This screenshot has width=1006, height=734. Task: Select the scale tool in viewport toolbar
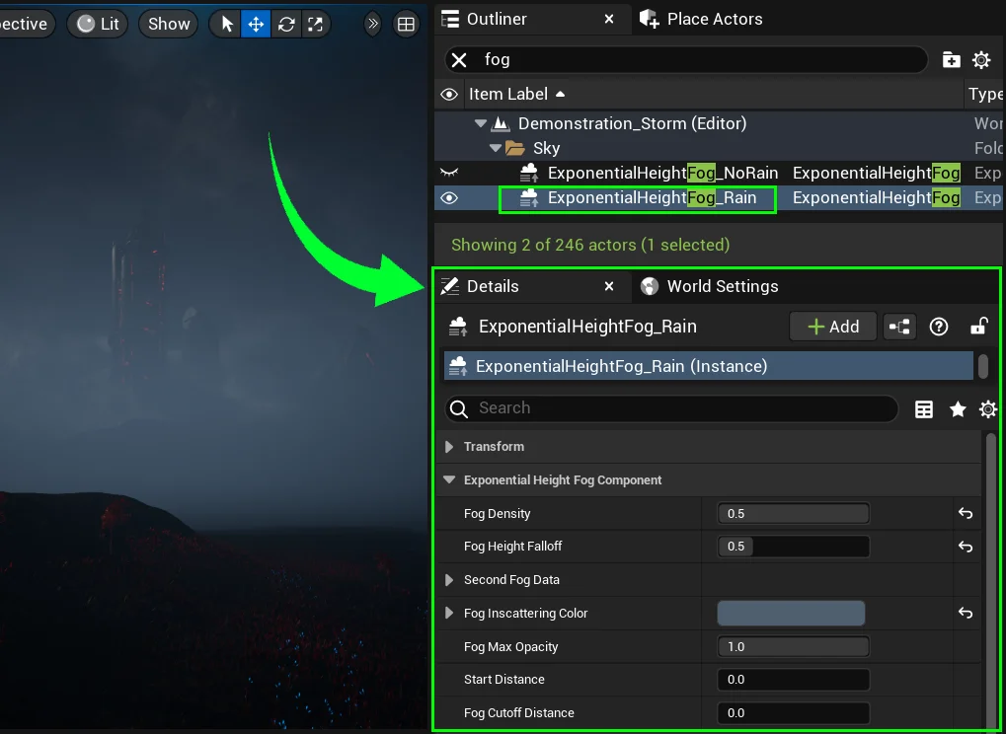point(316,24)
